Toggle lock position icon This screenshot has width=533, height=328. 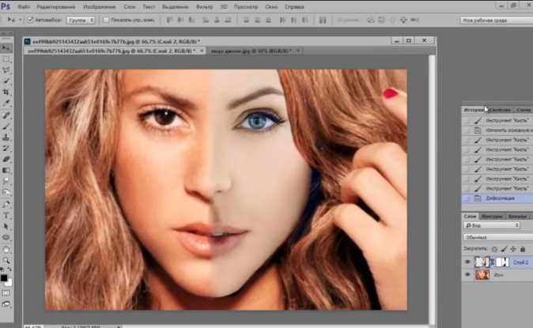tap(513, 249)
